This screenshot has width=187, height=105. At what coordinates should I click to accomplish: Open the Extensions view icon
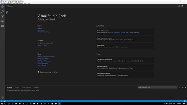click(x=2, y=26)
